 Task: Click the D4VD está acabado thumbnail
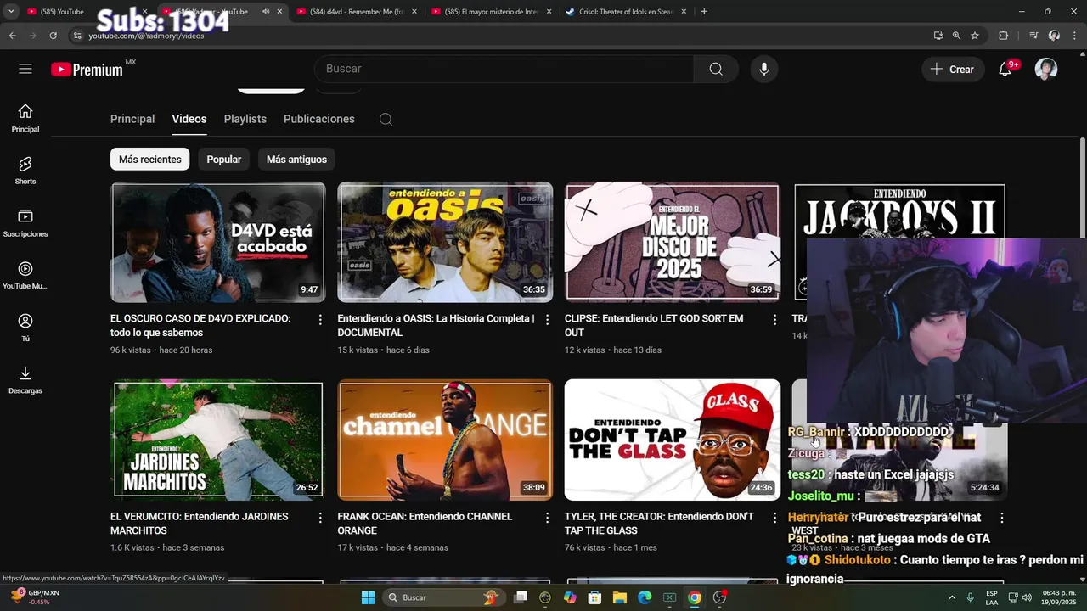pos(217,242)
